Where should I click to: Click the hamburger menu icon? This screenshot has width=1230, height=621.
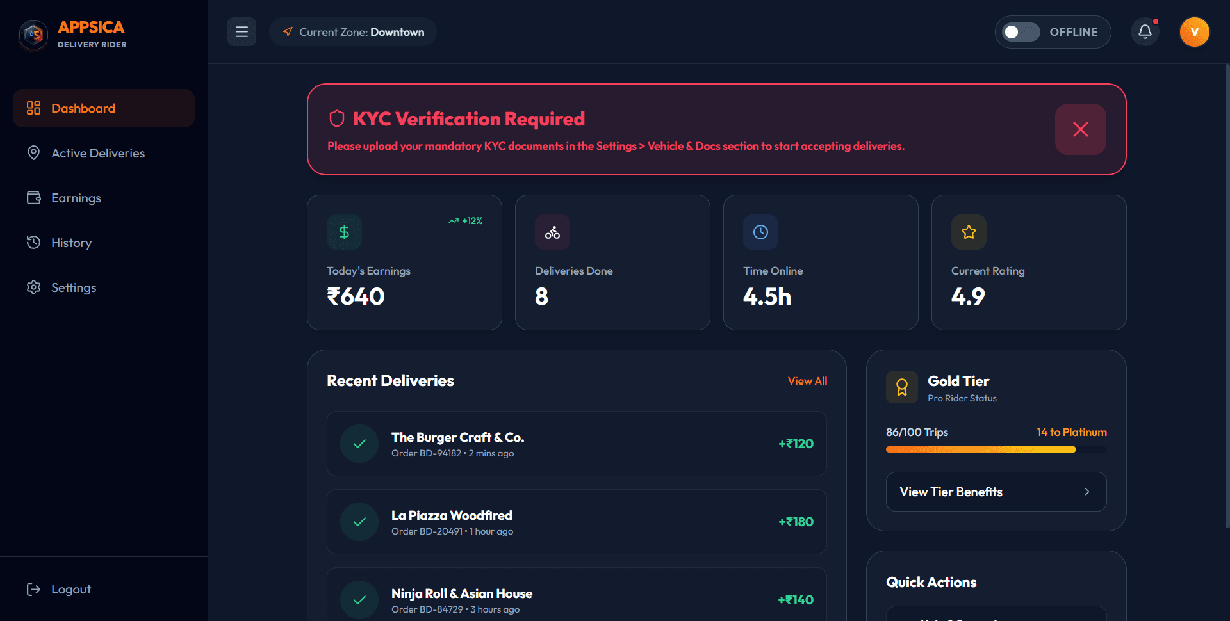click(x=242, y=32)
